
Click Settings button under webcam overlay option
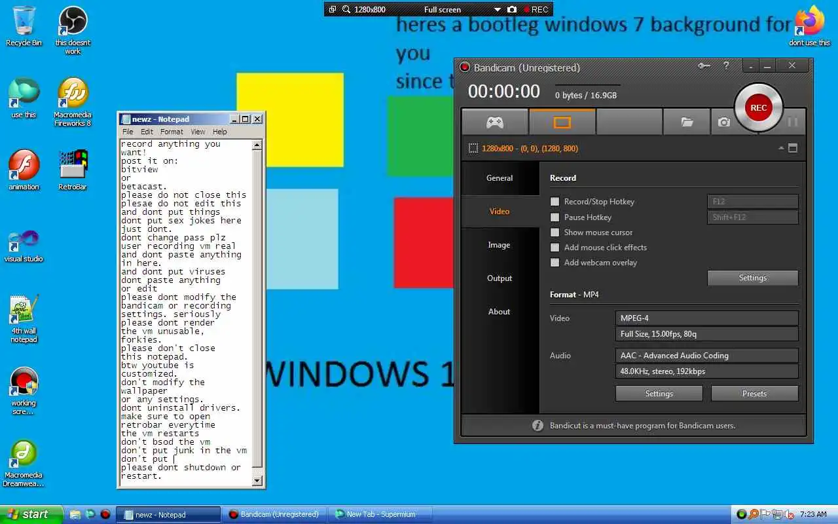[753, 278]
